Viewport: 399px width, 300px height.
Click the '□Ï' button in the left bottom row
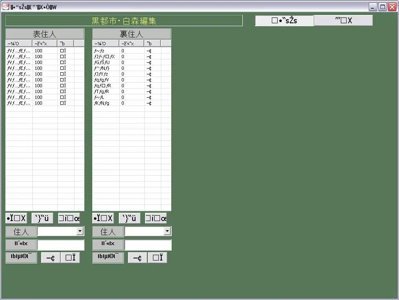coord(70,258)
